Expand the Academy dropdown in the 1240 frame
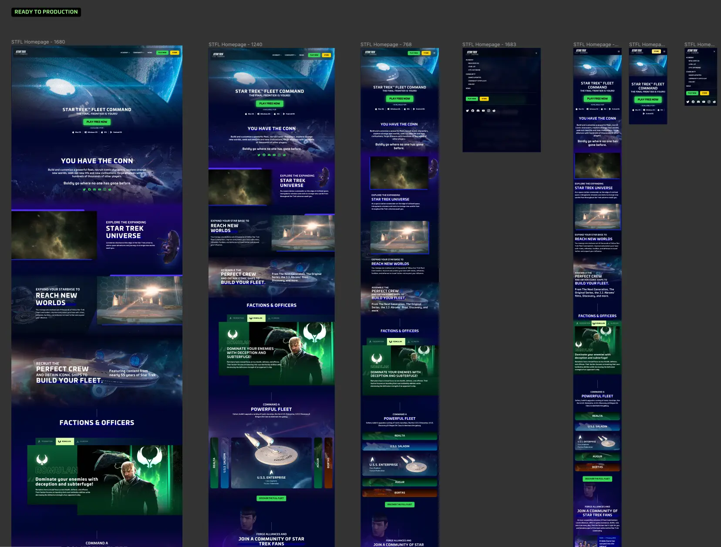The image size is (721, 547). [x=277, y=55]
